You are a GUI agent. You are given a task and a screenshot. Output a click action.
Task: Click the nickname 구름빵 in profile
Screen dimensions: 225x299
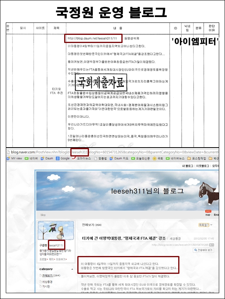pyautogui.click(x=43, y=246)
